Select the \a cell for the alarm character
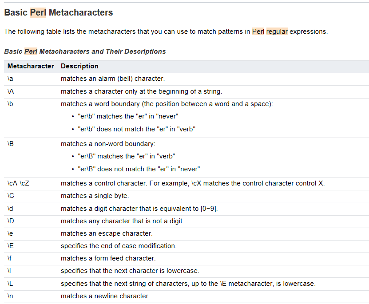The image size is (369, 304). pos(11,79)
